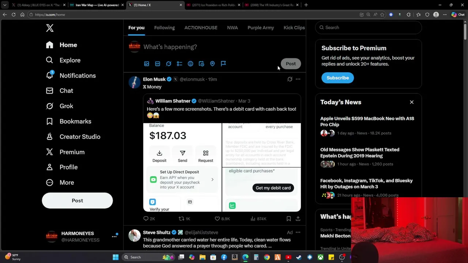The height and width of the screenshot is (263, 468).
Task: Click the composer Post button
Action: click(x=291, y=64)
